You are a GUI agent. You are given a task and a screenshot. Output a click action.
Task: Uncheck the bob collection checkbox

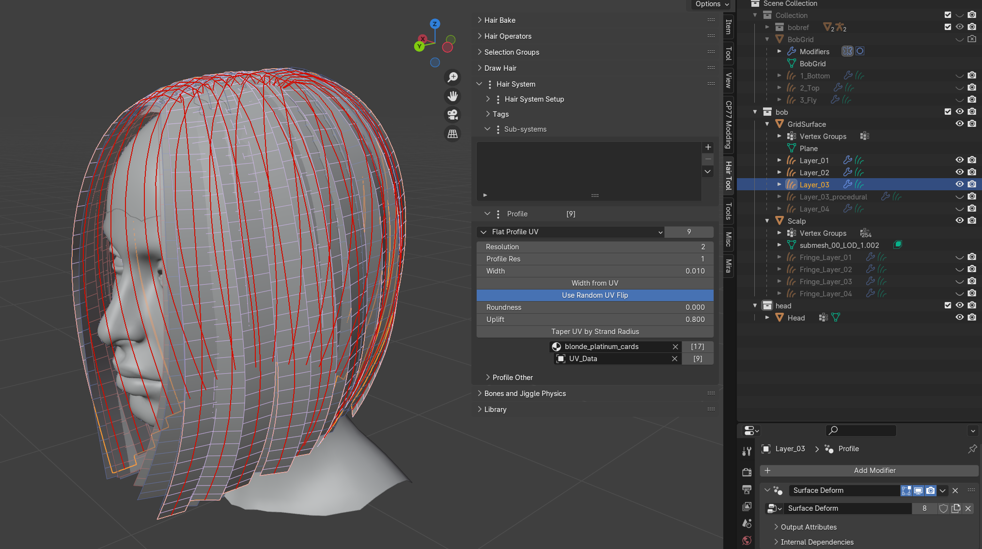948,112
